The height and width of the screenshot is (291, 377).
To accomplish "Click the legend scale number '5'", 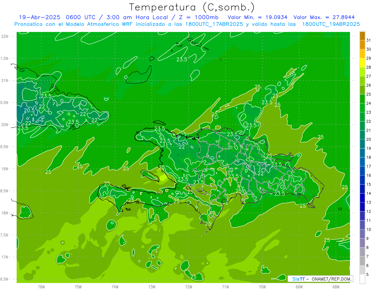I will pyautogui.click(x=368, y=275).
